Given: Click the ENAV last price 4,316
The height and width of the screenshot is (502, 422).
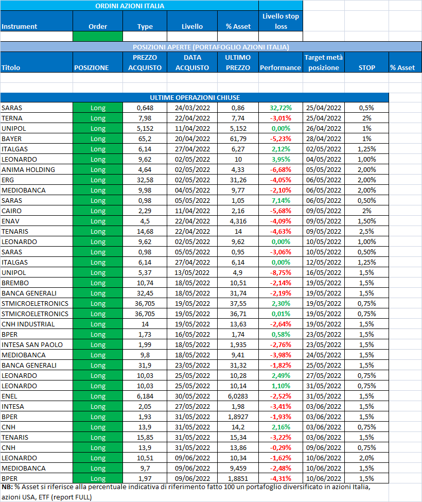Looking at the screenshot, I should (x=238, y=221).
